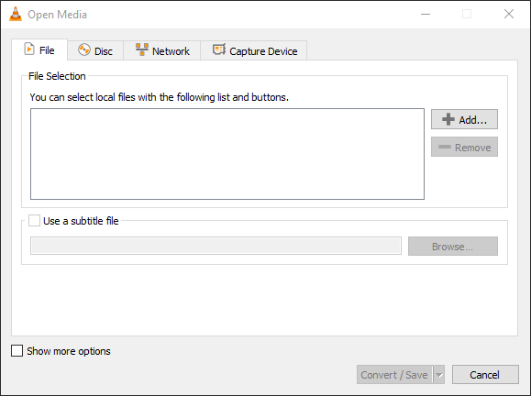This screenshot has width=531, height=396.
Task: Click the Capture Device tab icon
Action: click(219, 49)
